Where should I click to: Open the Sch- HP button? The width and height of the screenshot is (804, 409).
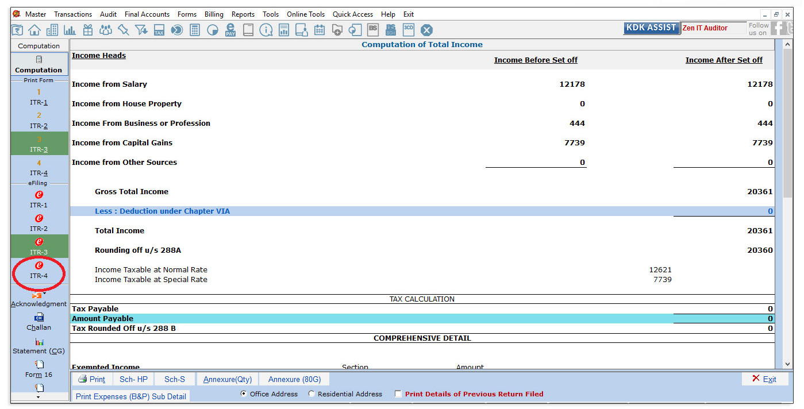click(x=133, y=379)
